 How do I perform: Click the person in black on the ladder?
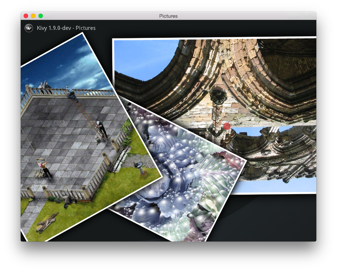(x=101, y=129)
